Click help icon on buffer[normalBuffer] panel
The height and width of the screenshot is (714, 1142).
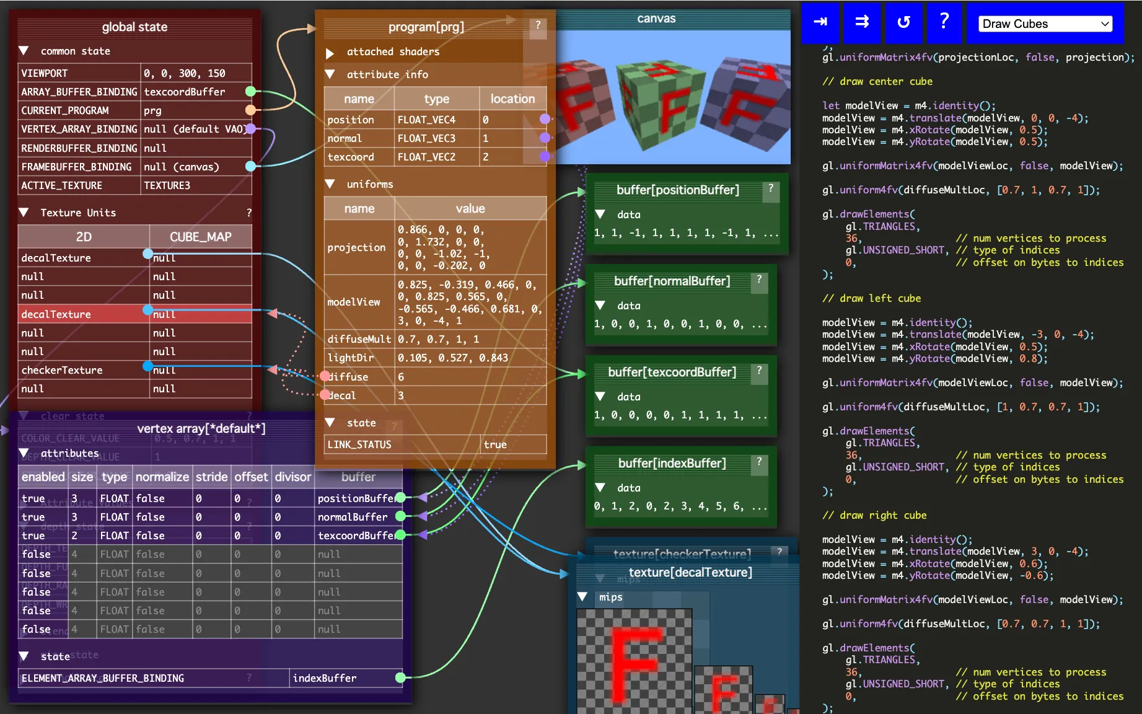point(759,280)
